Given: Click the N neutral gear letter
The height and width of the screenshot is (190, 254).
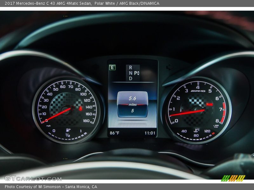Looking at the screenshot, I should point(130,73).
